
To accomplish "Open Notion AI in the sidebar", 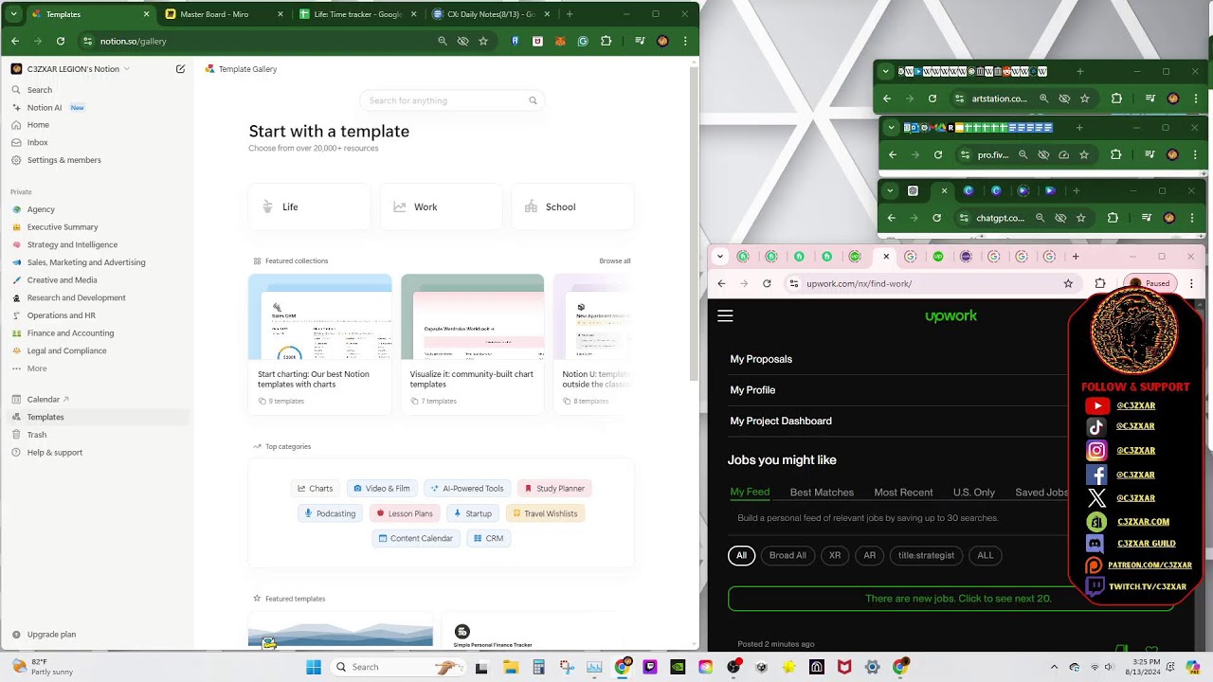I will pos(95,108).
